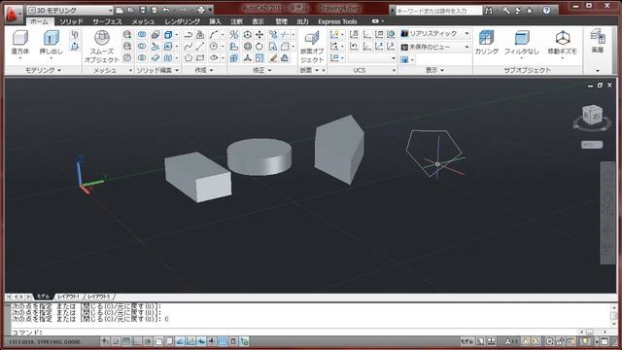Switch to the レイアウト2 layout tab
This screenshot has height=350, width=622.
(x=98, y=297)
